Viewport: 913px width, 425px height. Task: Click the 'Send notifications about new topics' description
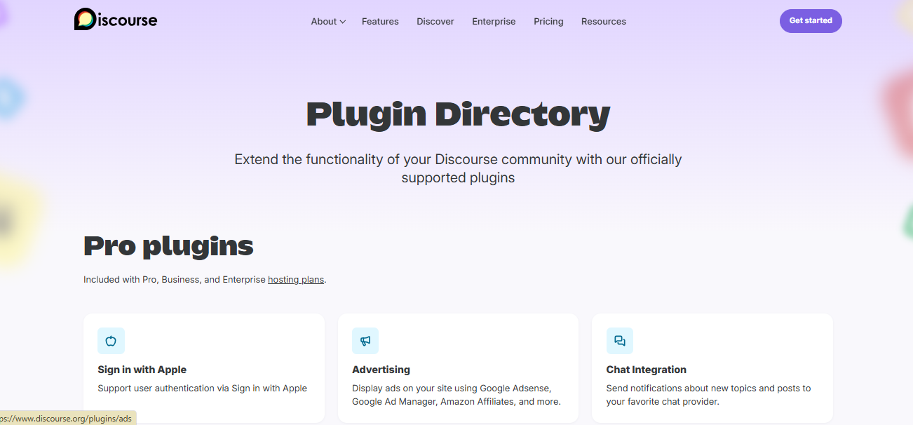pos(708,395)
